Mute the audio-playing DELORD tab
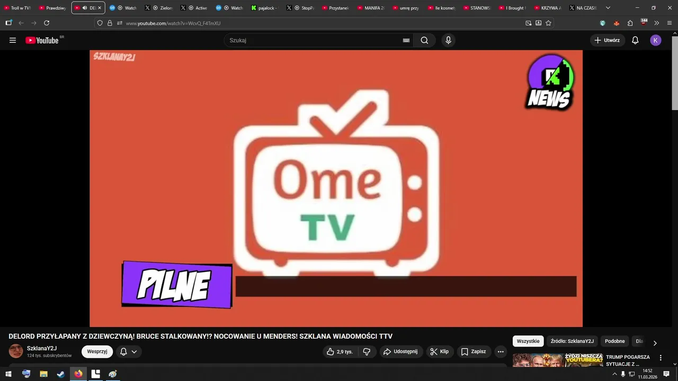 [x=85, y=8]
